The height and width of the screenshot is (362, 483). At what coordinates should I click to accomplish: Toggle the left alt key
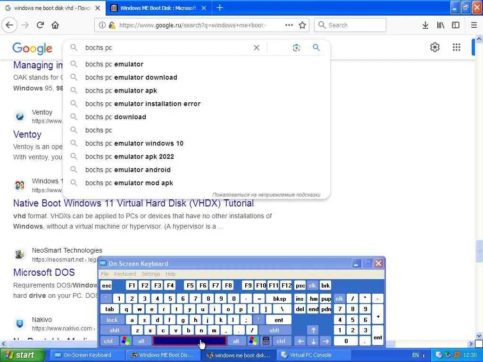click(141, 341)
